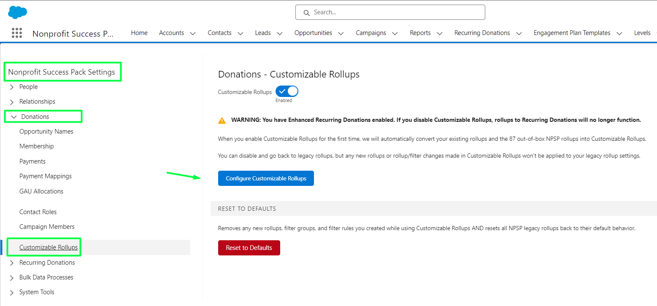Click the Enhanced Recurring Donations warning text

tap(436, 120)
